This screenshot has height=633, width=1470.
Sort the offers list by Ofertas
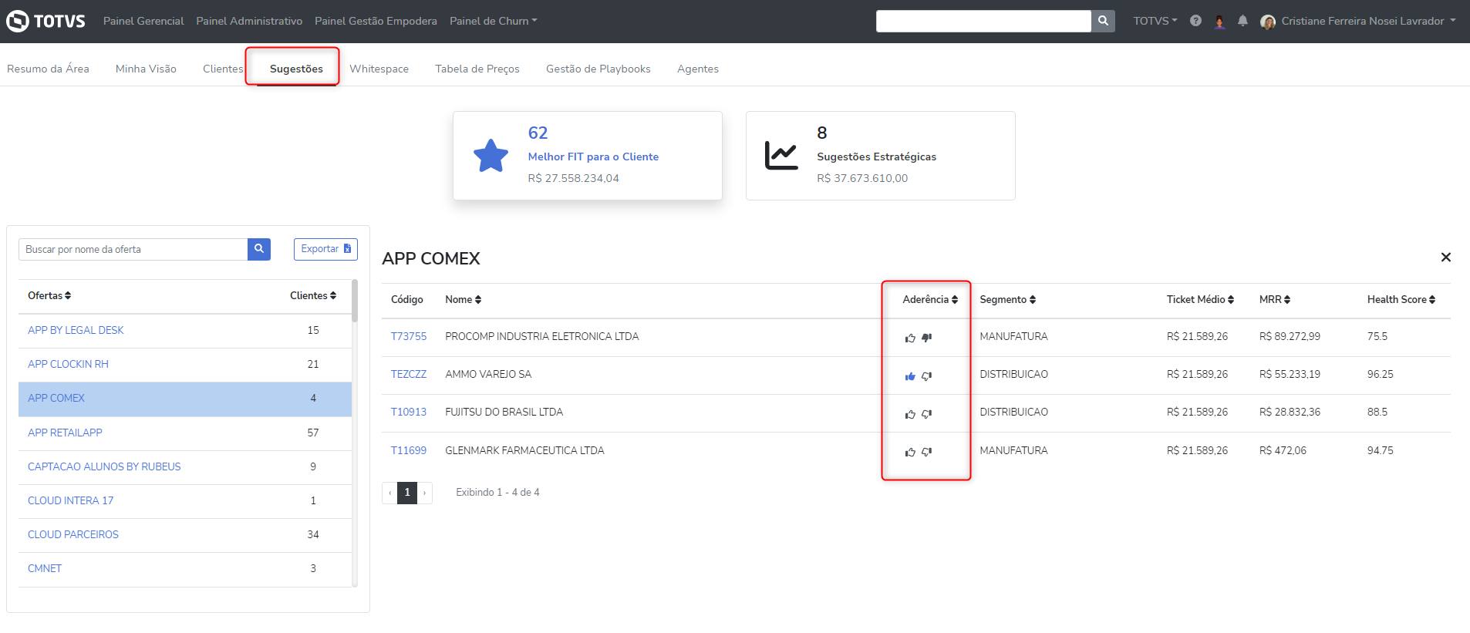(x=49, y=295)
